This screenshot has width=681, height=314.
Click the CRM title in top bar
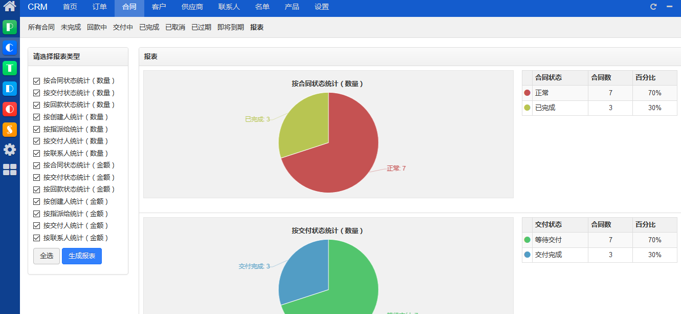tap(38, 7)
